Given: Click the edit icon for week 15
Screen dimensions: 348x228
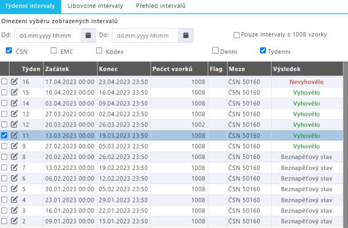Looking at the screenshot, I should 15,92.
